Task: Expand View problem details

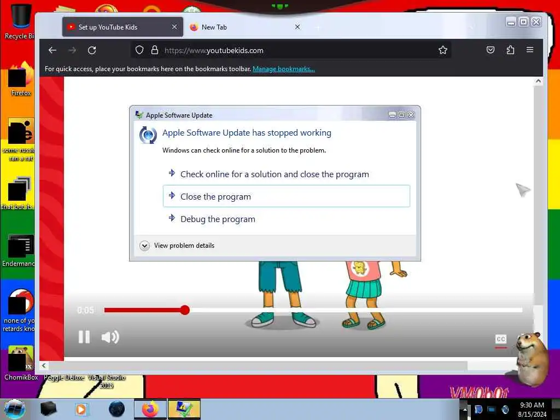Action: (177, 246)
